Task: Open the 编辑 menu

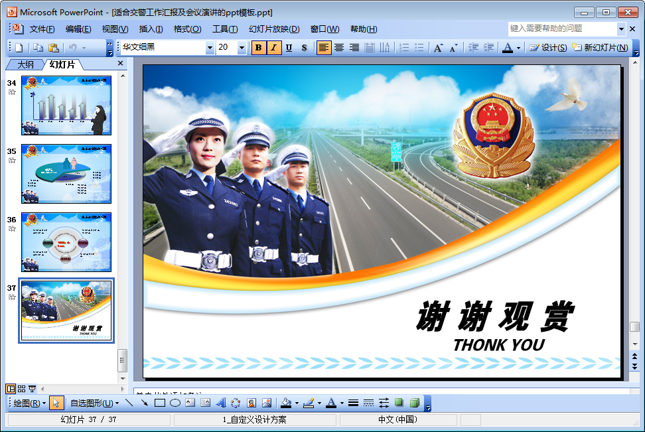Action: [78, 29]
